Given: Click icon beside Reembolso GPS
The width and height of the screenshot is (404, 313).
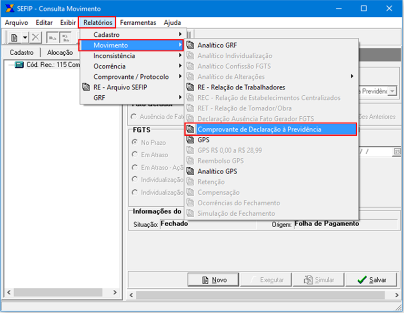Looking at the screenshot, I should point(190,160).
